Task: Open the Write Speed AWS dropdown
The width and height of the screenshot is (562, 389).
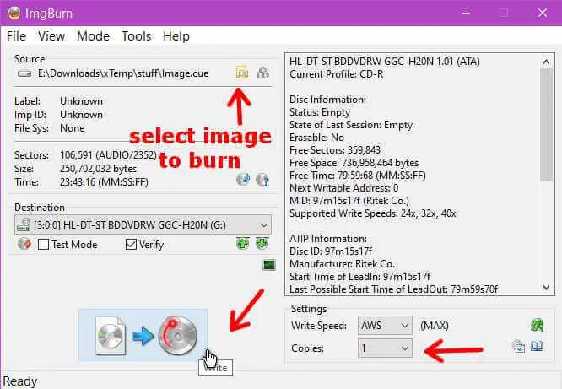Action: (x=385, y=326)
